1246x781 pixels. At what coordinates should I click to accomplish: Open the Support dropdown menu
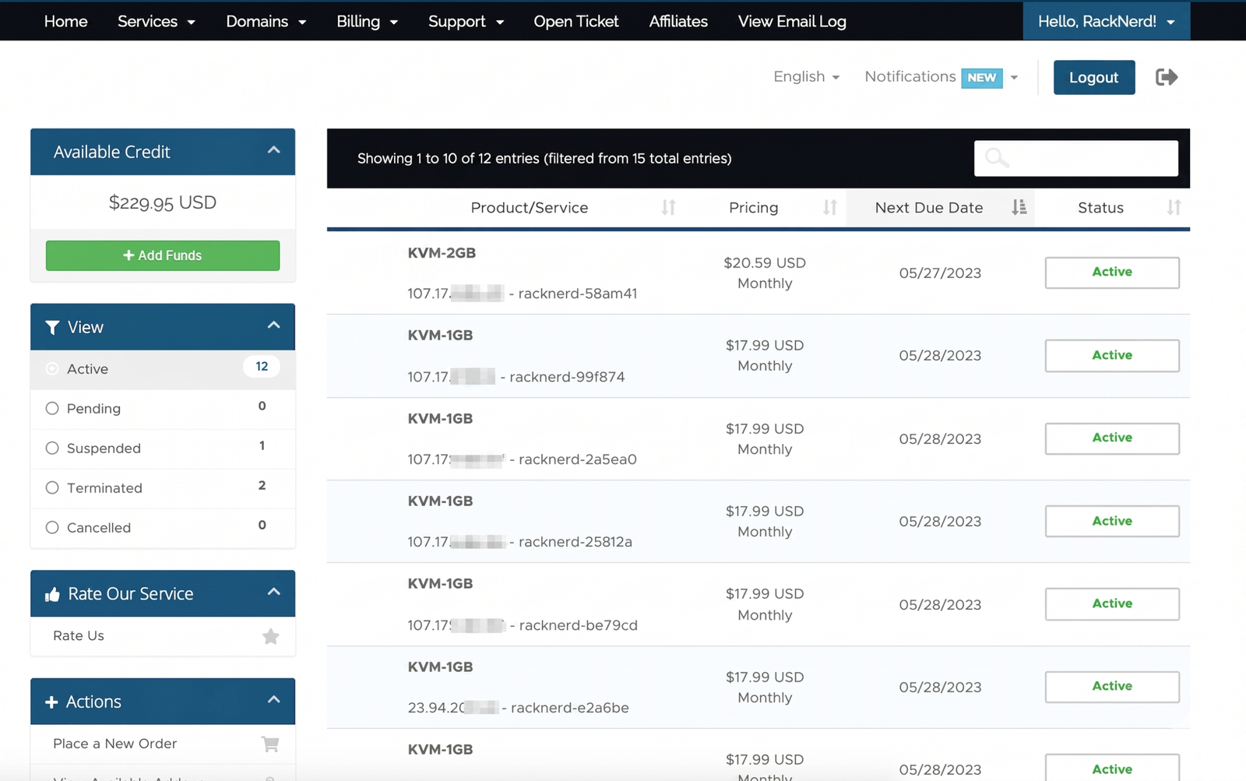[466, 21]
